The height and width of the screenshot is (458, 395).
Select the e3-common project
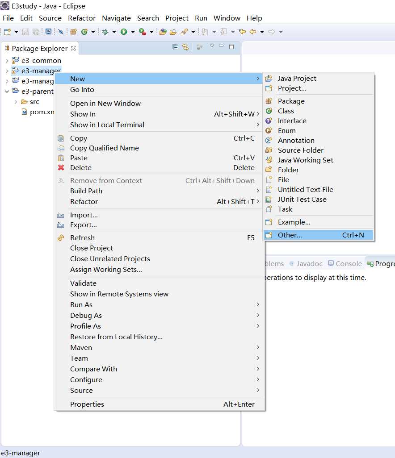(41, 60)
